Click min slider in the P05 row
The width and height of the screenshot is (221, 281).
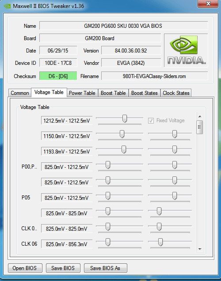coord(108,196)
